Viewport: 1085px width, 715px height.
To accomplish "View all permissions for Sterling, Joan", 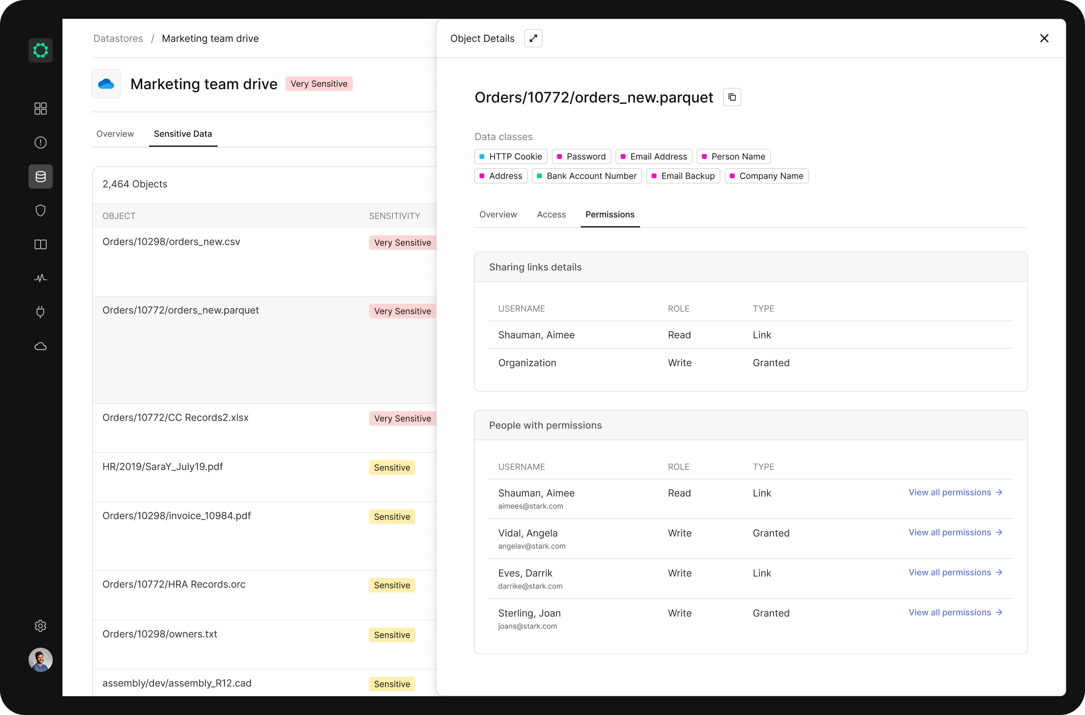I will click(x=955, y=613).
